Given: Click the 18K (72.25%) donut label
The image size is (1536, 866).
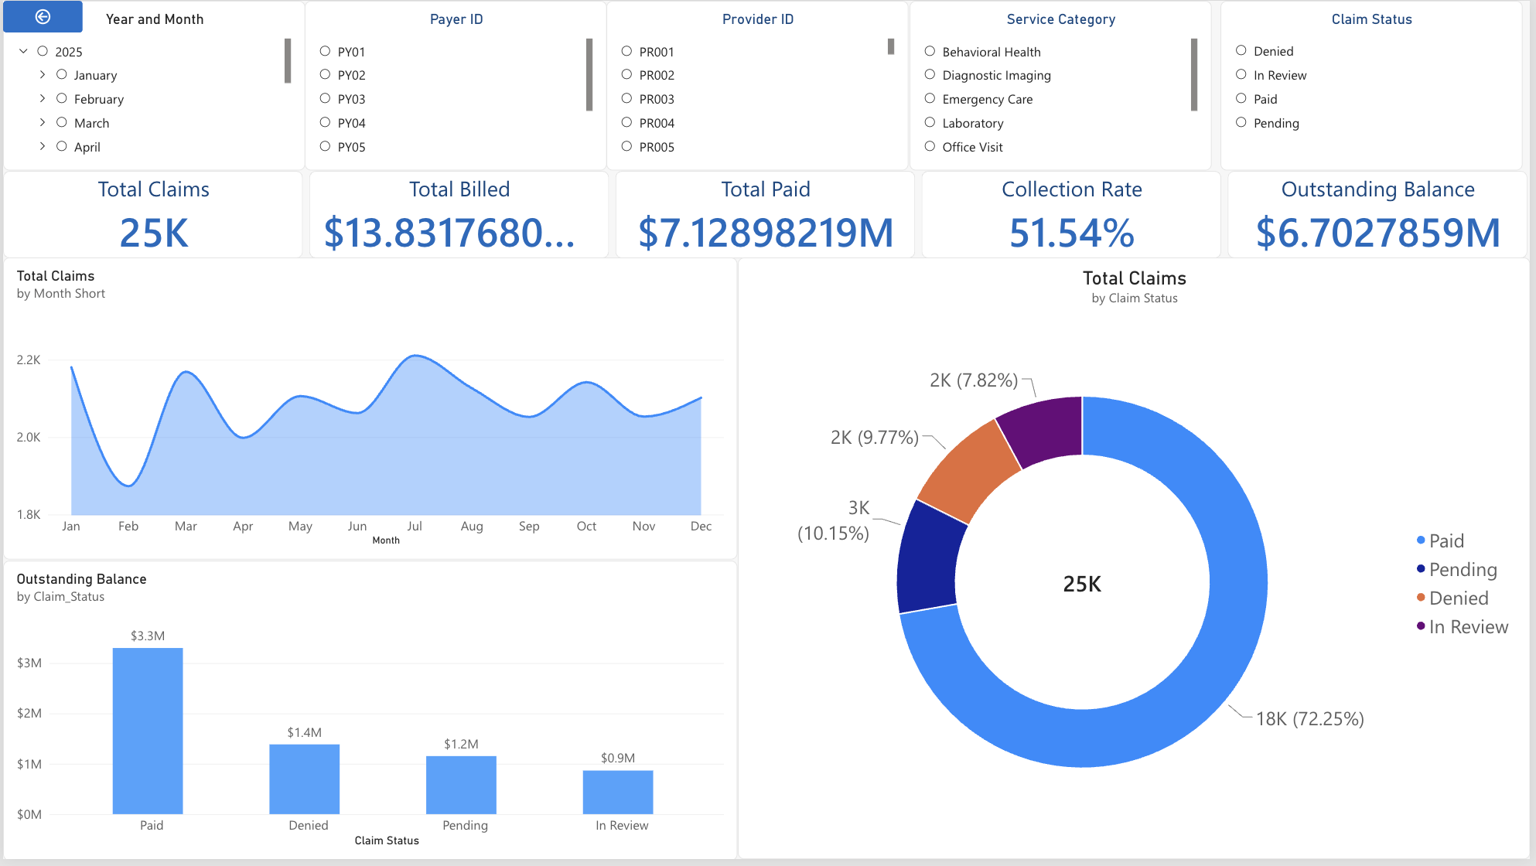Looking at the screenshot, I should coord(1309,718).
